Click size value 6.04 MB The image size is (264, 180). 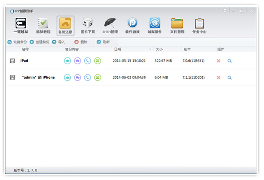(161, 77)
